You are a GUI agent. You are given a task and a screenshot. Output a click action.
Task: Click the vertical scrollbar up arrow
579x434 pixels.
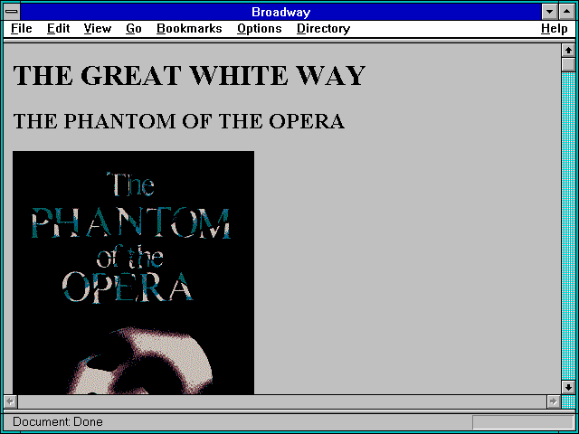tap(568, 51)
